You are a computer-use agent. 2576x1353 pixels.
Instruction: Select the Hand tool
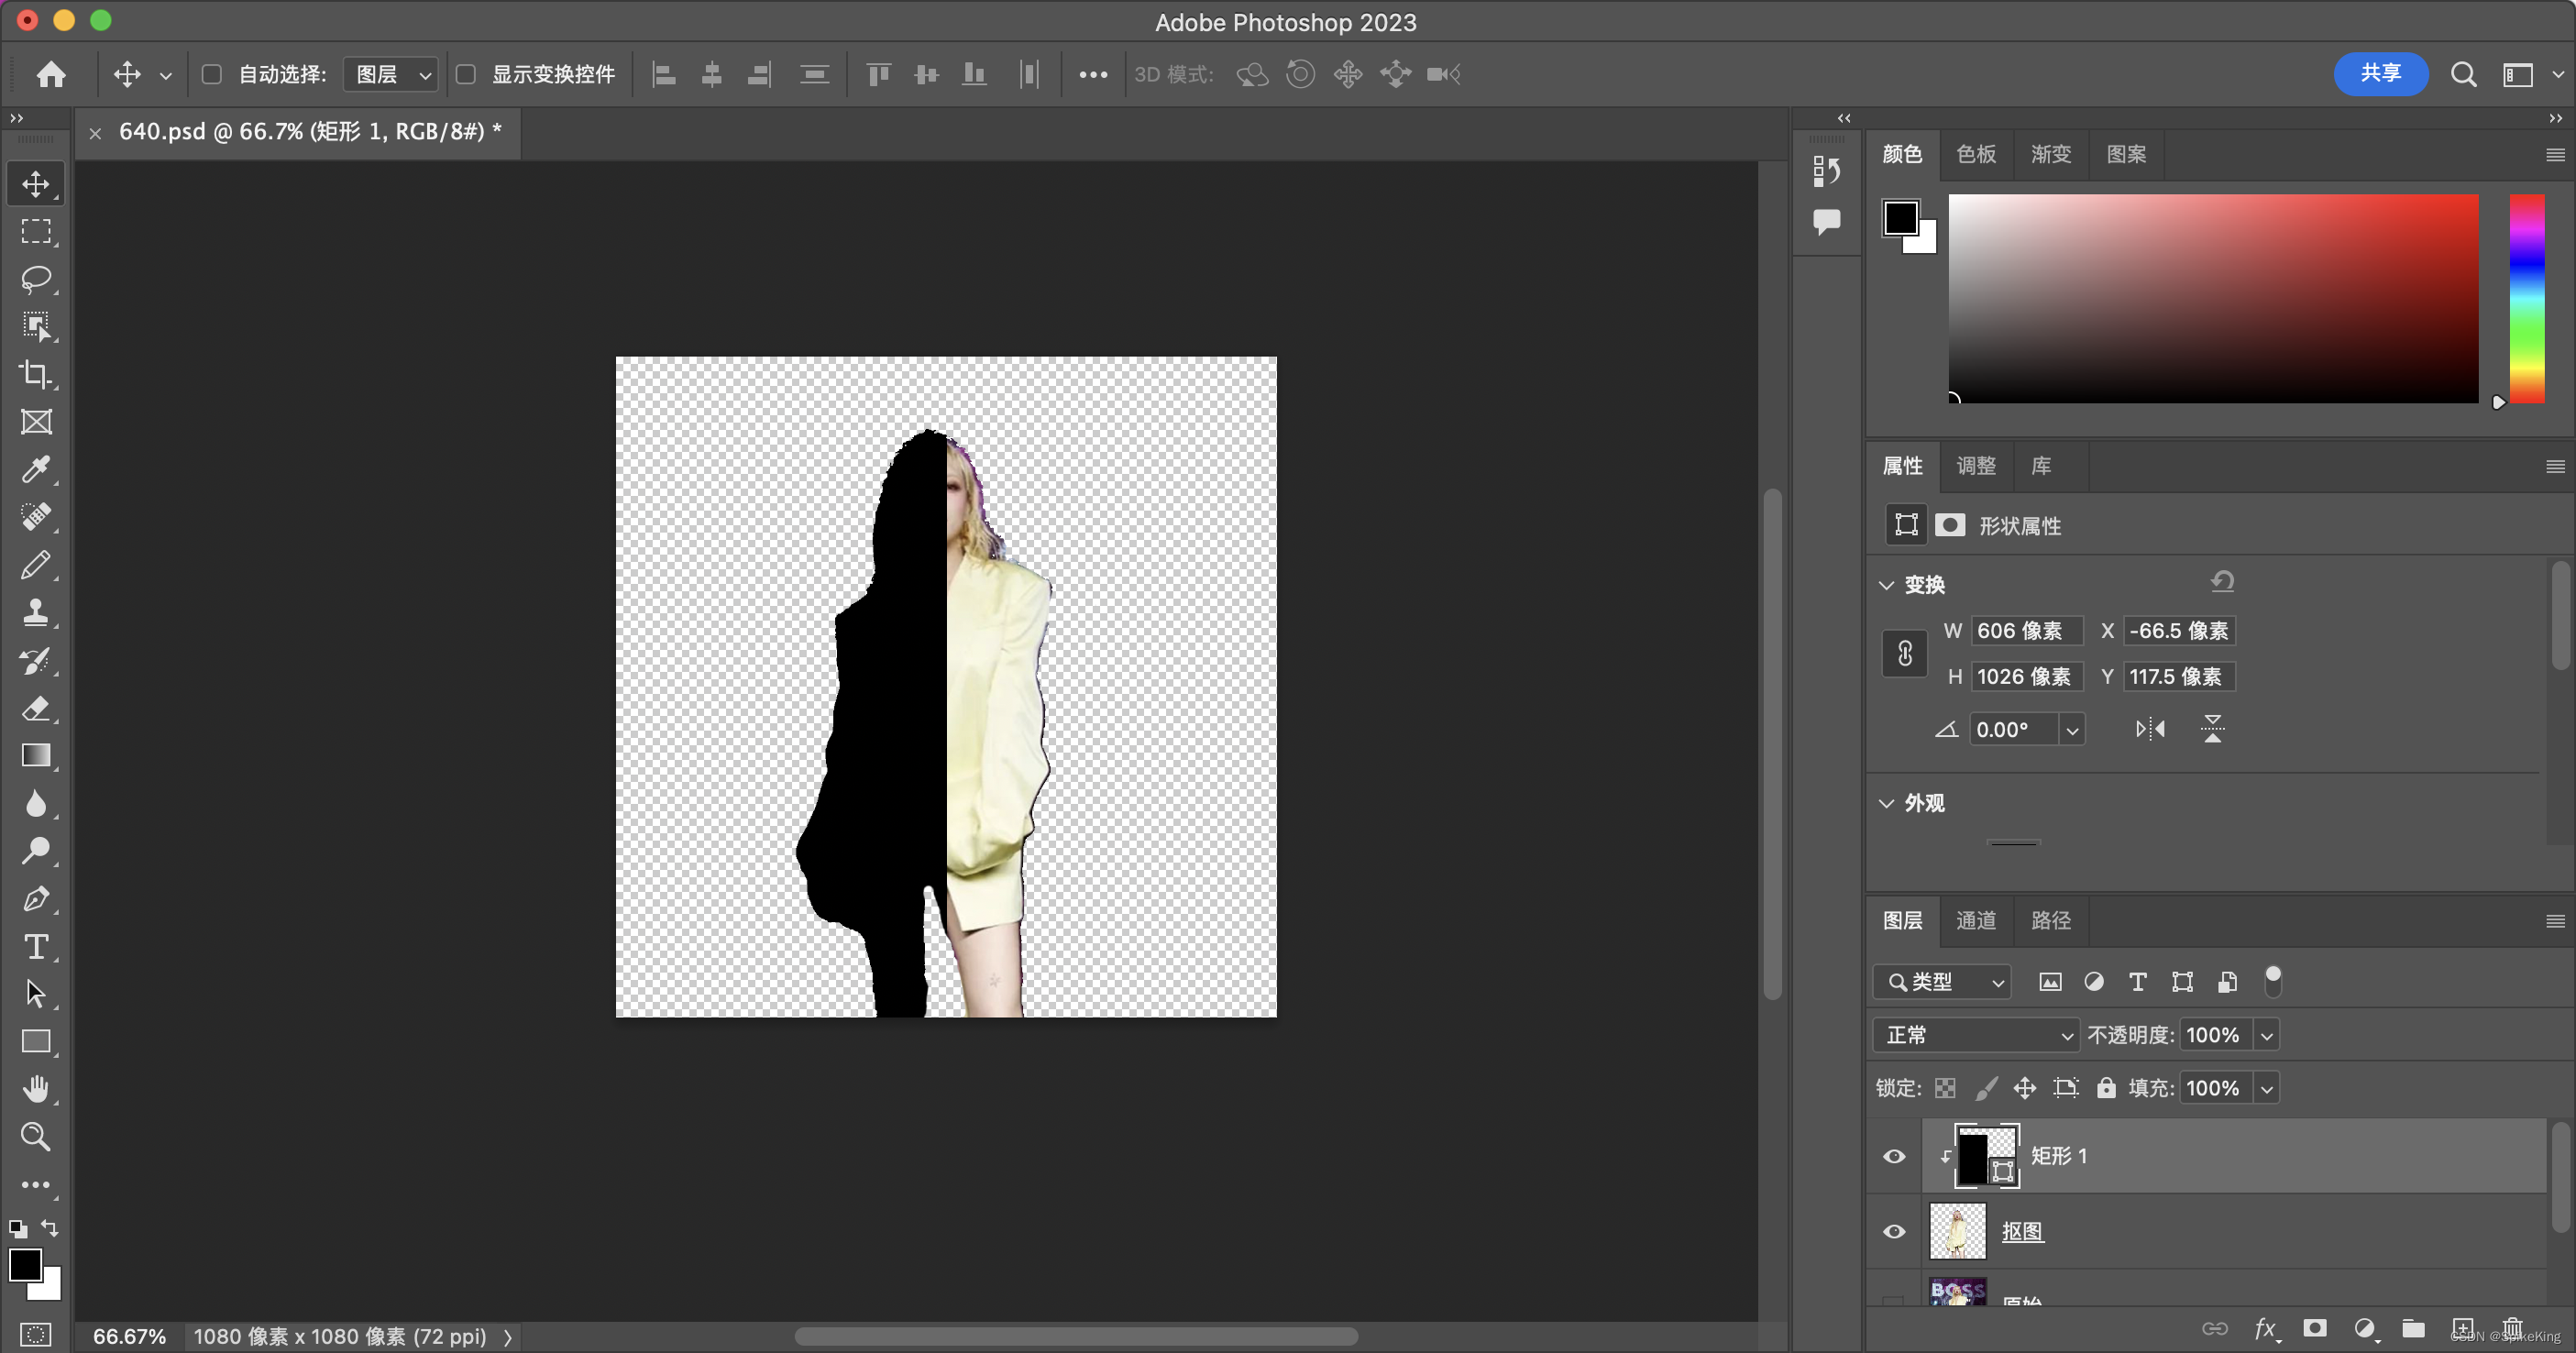tap(36, 1088)
